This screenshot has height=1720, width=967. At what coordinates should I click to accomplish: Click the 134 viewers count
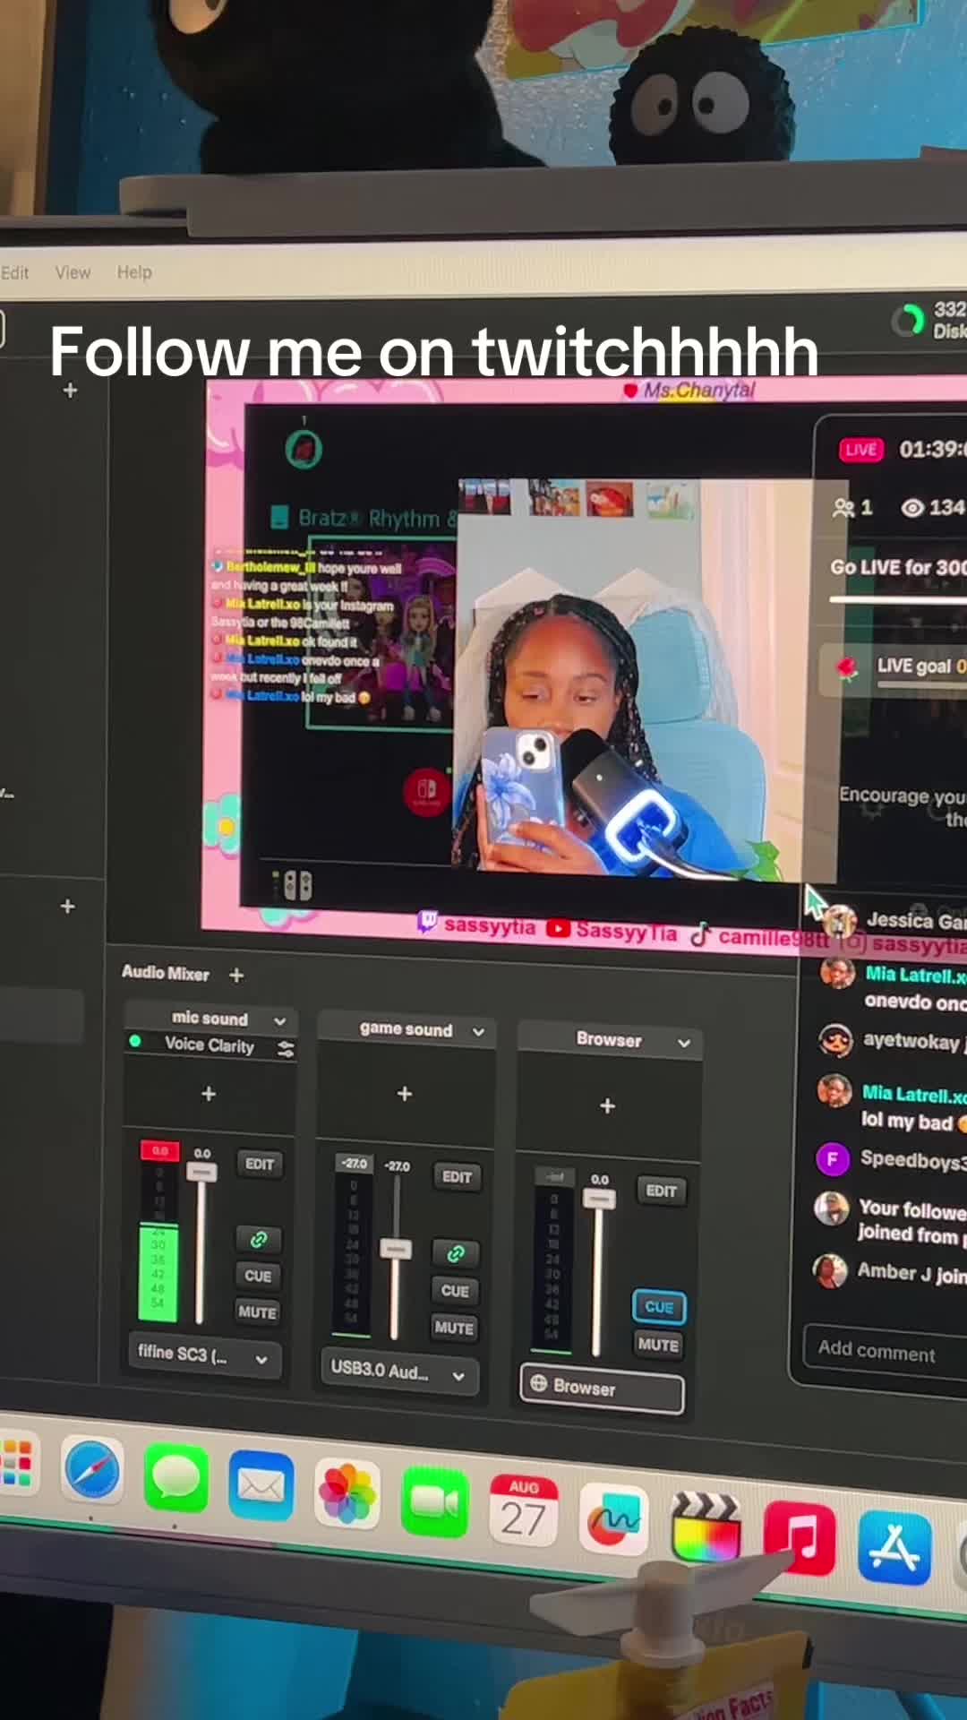coord(933,508)
